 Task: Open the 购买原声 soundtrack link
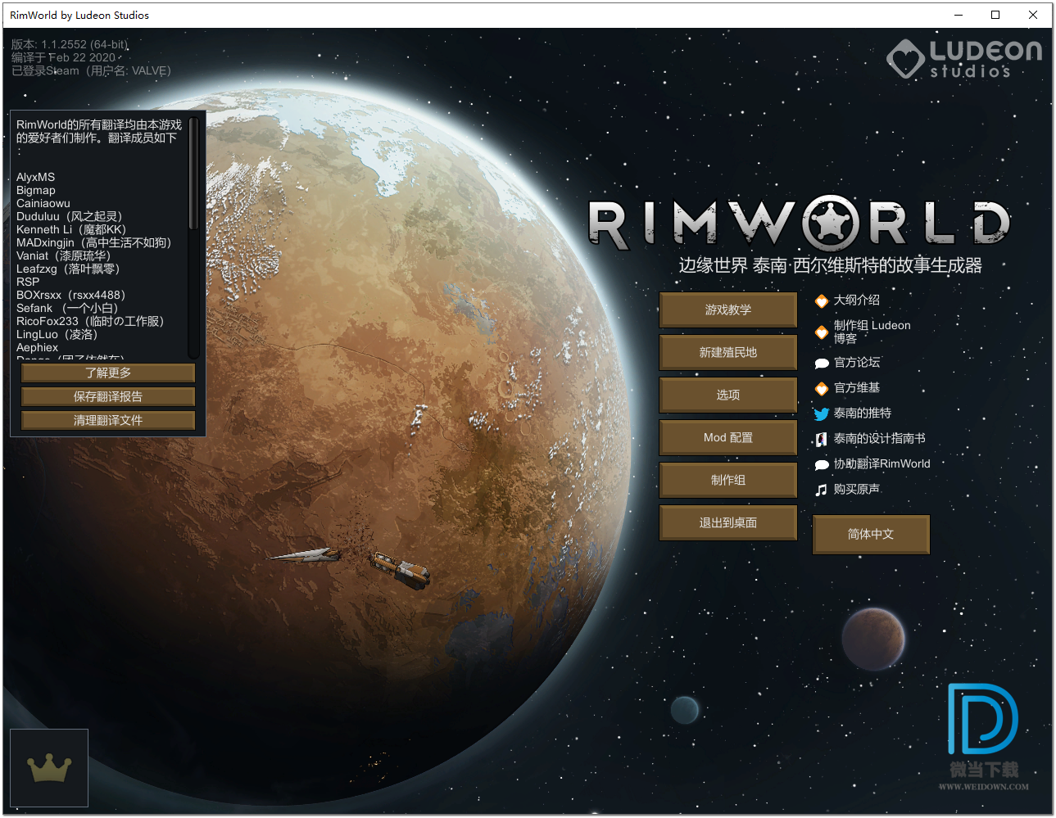(856, 489)
